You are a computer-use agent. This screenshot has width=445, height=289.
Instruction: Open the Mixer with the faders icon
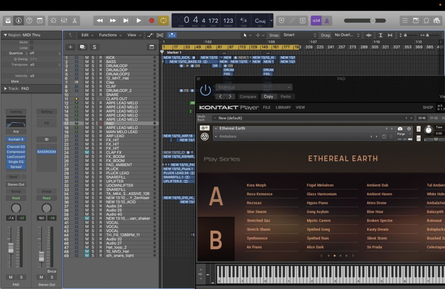coord(64,20)
